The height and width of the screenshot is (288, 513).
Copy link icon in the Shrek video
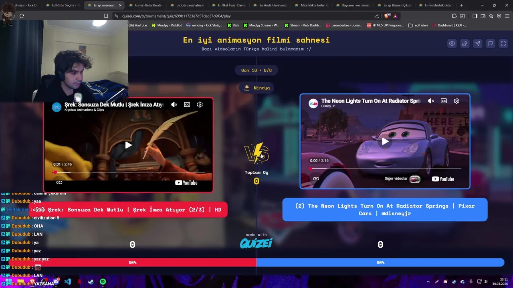59,182
